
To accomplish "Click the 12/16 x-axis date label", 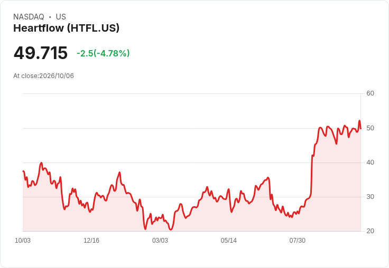I will [91, 240].
